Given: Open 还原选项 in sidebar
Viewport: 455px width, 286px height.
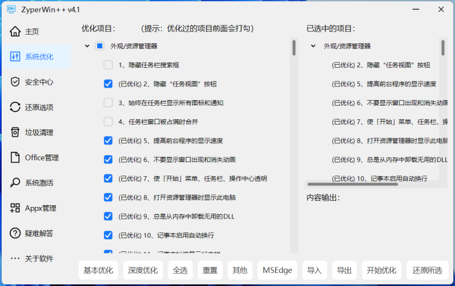Looking at the screenshot, I should tap(39, 107).
